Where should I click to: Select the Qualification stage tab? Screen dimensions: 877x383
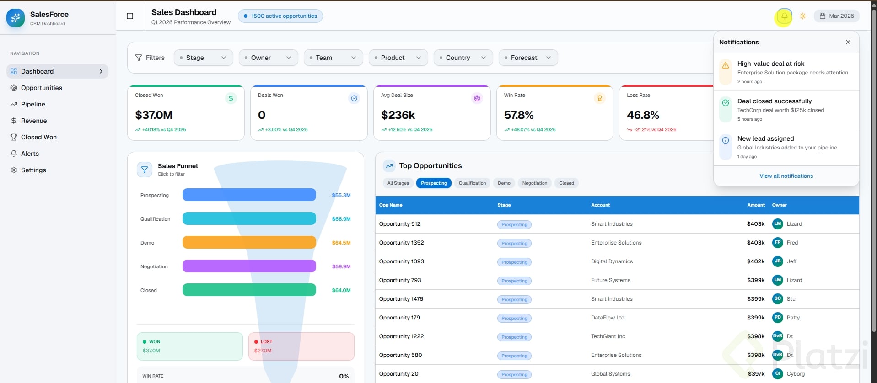(472, 183)
